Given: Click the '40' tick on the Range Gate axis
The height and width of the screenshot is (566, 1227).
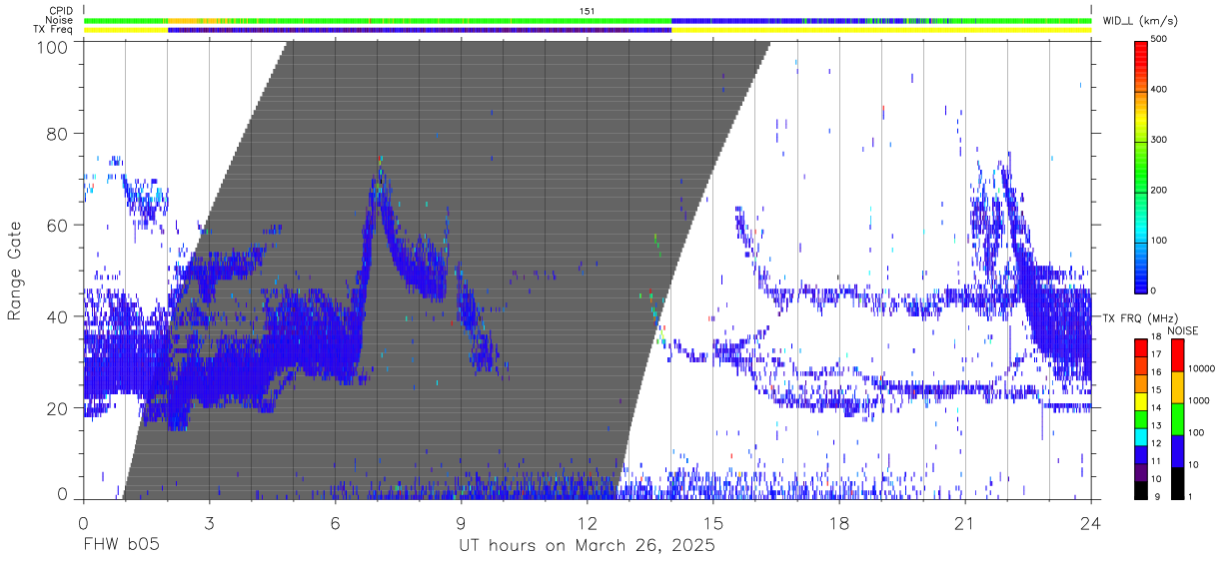Looking at the screenshot, I should coord(59,316).
